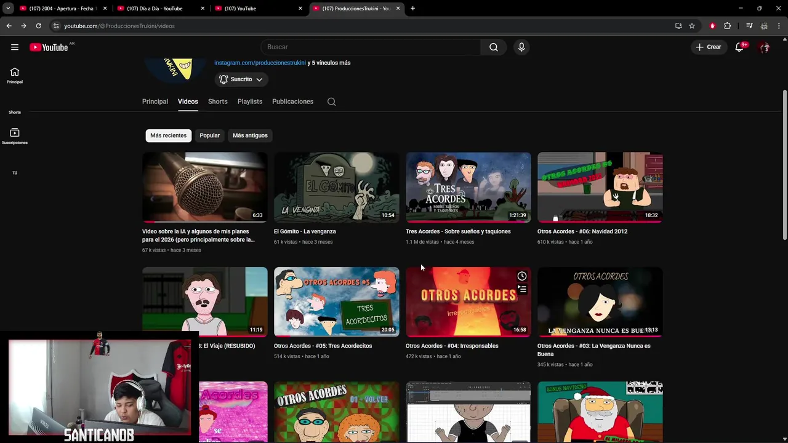
Task: Open 'Tres Acordes - Sobre sueños y taquiones' title
Action: pyautogui.click(x=458, y=231)
